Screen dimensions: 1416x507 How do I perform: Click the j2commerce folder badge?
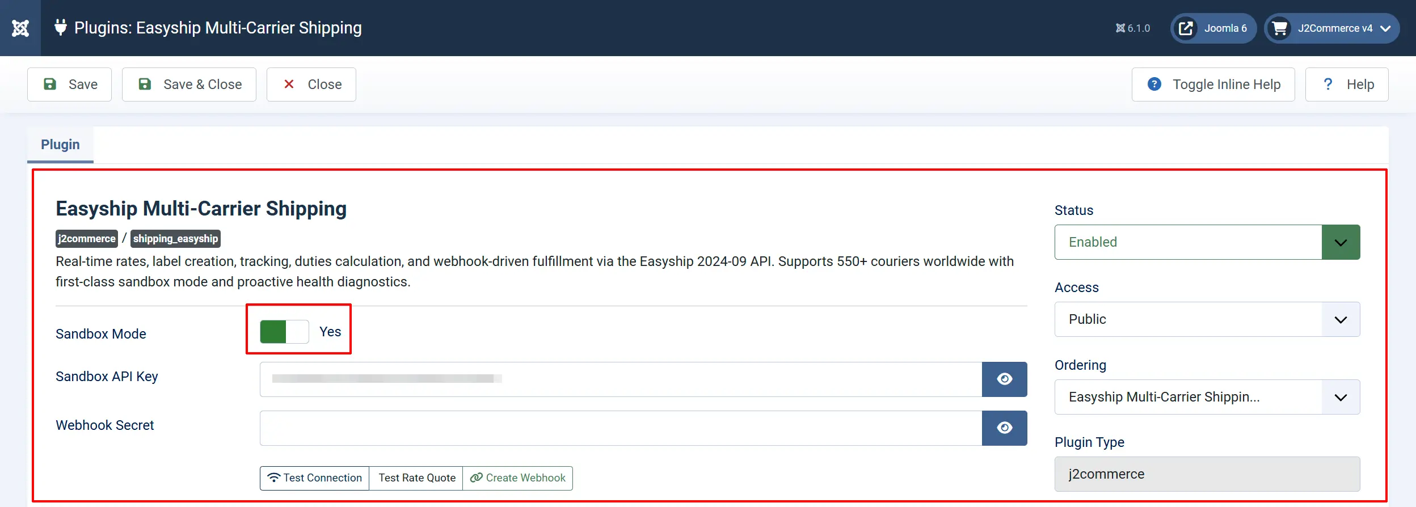click(x=87, y=239)
